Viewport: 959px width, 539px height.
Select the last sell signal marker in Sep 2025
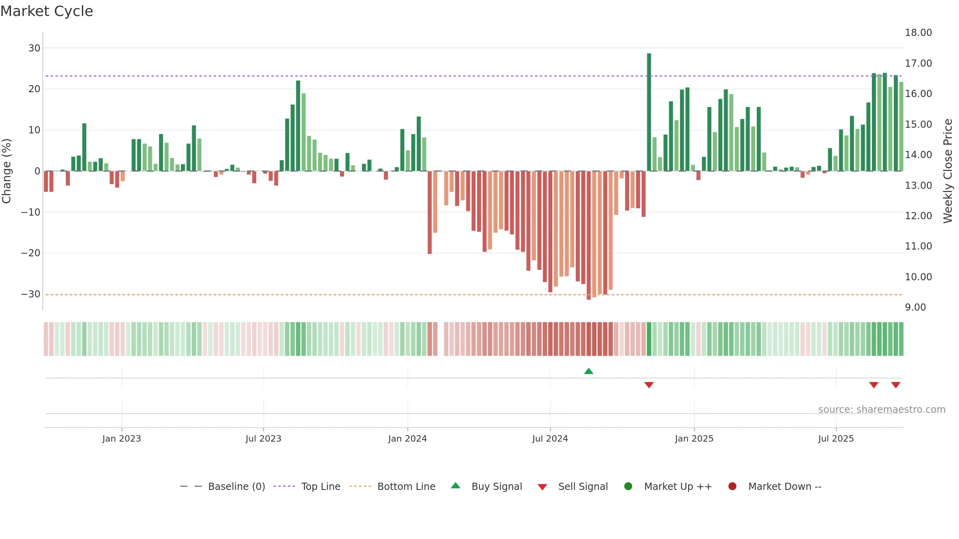[896, 385]
